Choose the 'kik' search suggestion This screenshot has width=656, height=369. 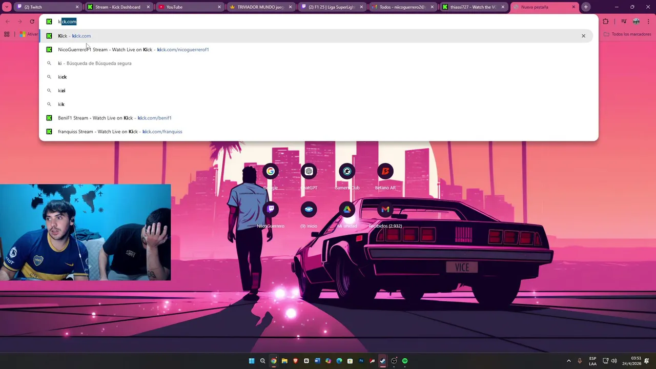pos(316,104)
